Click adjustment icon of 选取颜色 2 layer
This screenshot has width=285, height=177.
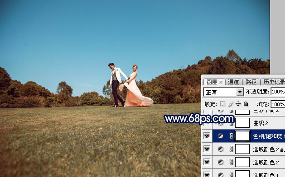221,162
